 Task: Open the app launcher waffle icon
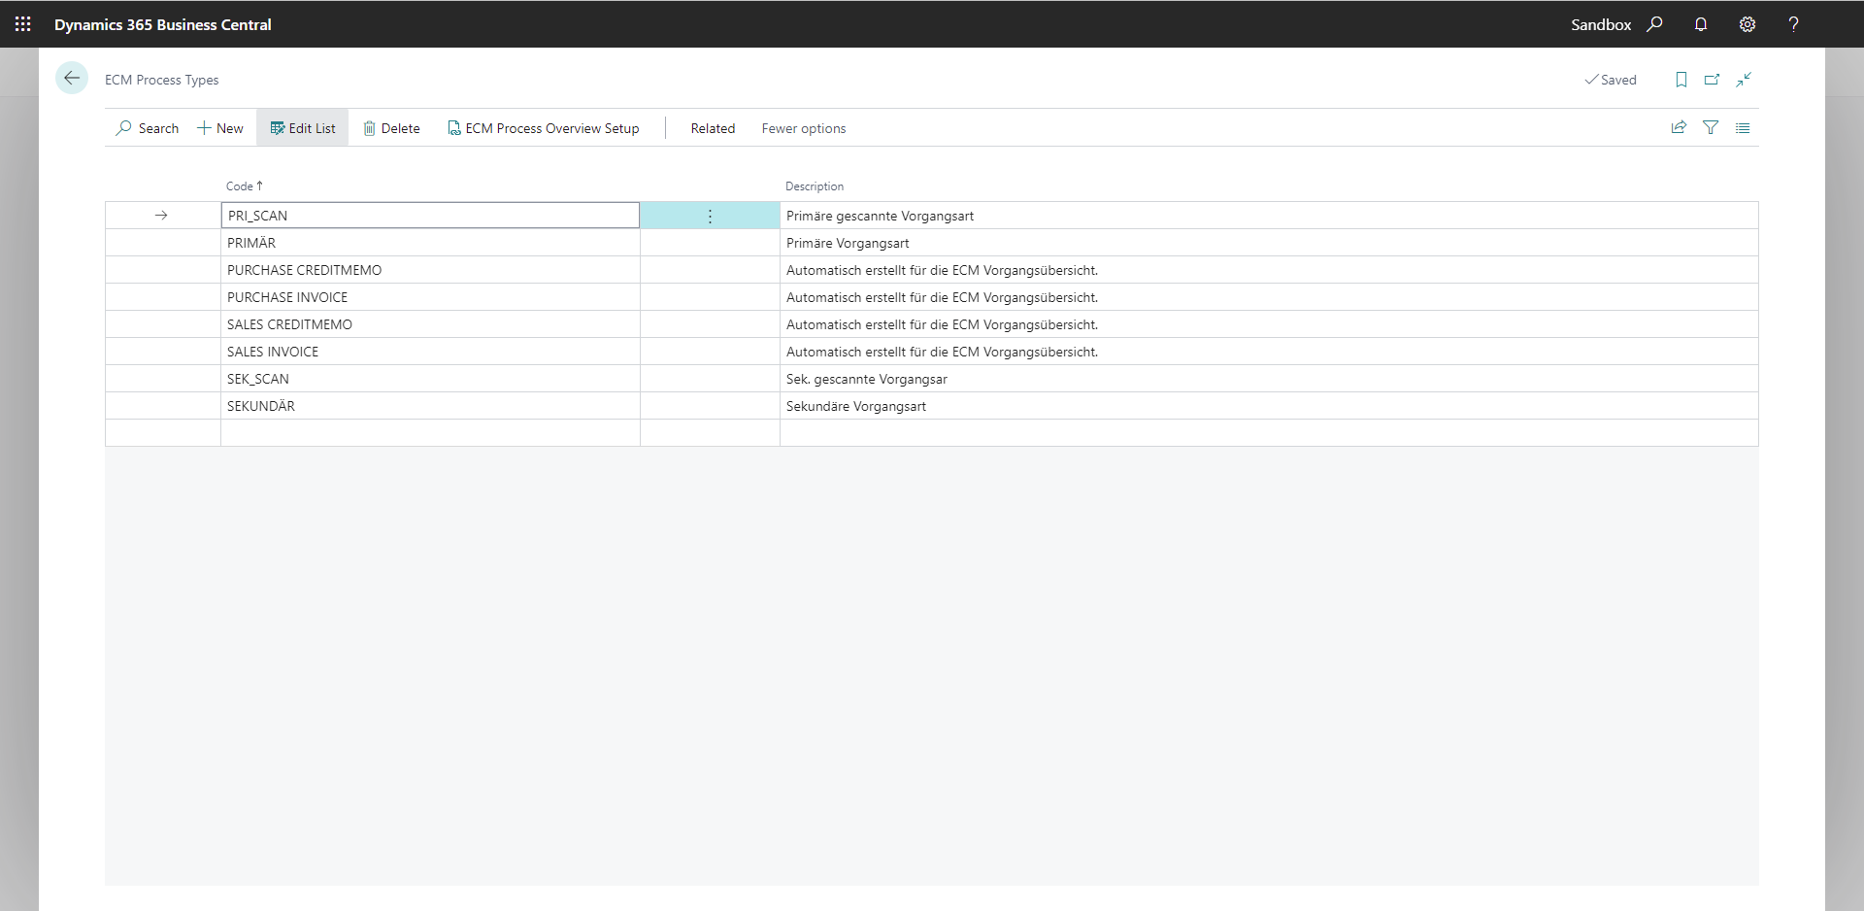(23, 24)
